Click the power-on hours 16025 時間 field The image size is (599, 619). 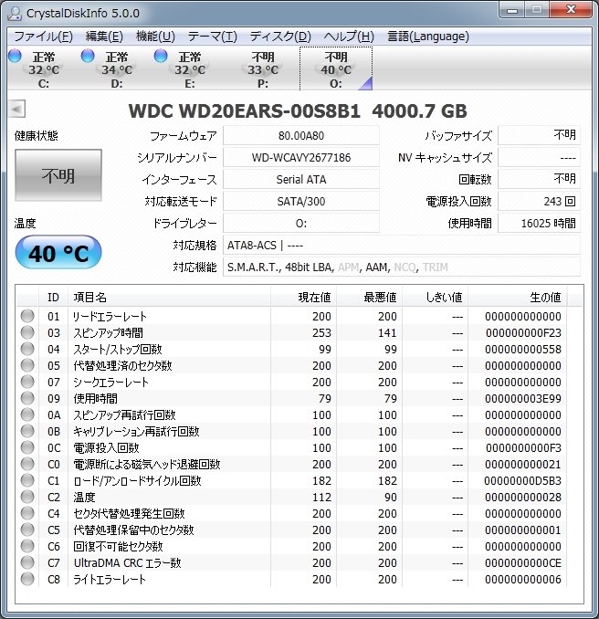pos(539,224)
